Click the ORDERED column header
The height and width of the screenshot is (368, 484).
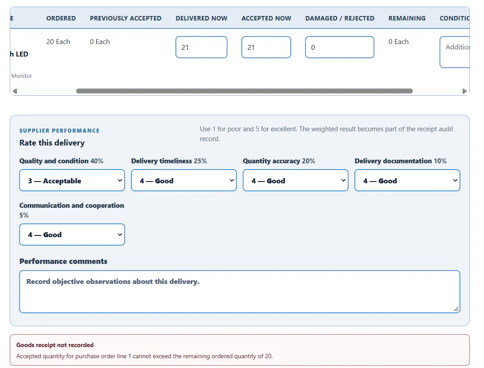click(61, 18)
